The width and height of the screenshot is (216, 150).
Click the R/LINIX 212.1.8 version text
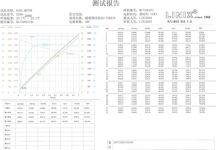(x=180, y=21)
